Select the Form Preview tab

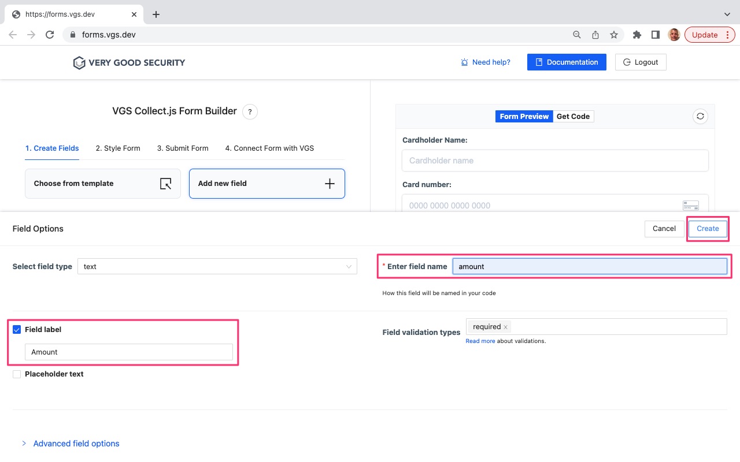tap(524, 117)
